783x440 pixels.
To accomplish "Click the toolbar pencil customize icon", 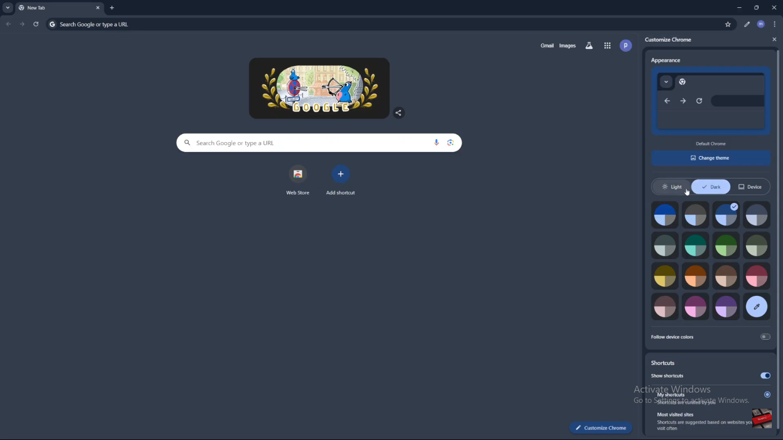I will coord(747,24).
